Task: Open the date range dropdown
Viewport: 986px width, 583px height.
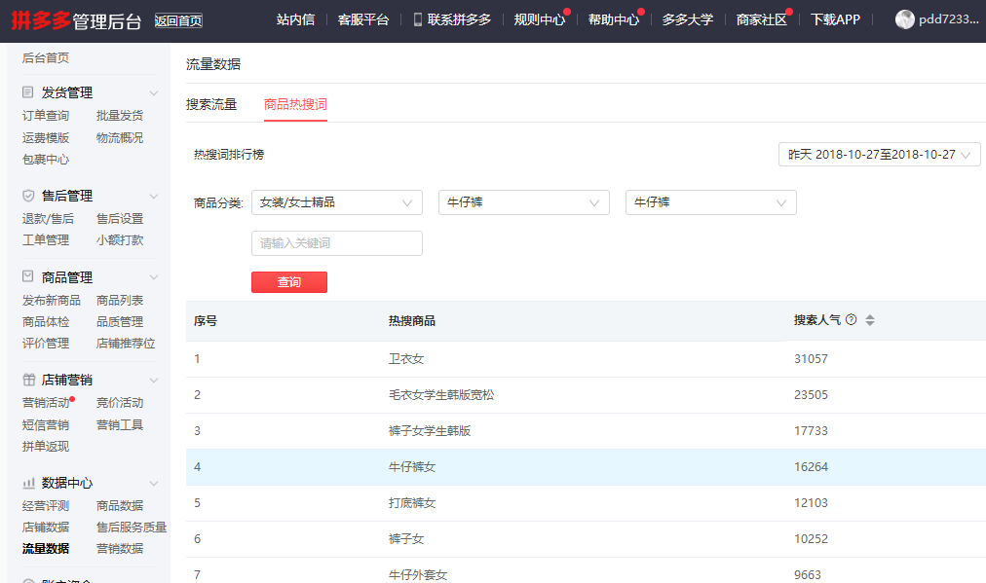Action: pos(879,155)
